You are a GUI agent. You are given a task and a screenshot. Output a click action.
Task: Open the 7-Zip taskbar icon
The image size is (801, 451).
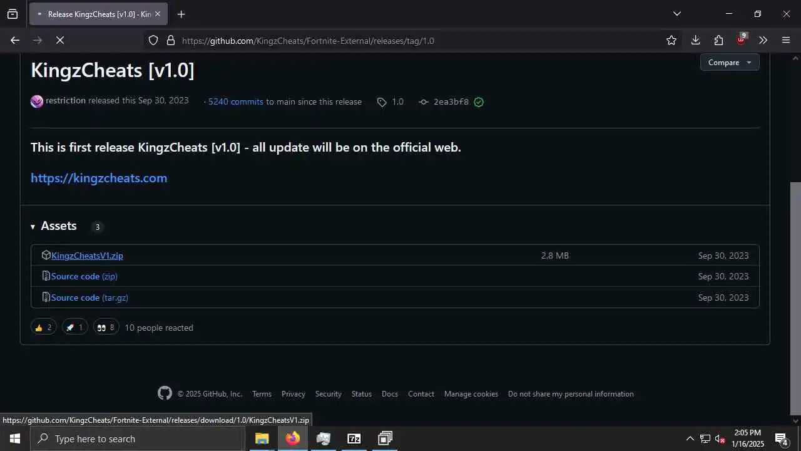click(354, 438)
